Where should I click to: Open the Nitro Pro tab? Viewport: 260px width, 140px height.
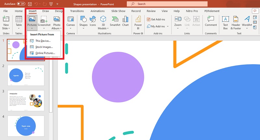point(192,11)
